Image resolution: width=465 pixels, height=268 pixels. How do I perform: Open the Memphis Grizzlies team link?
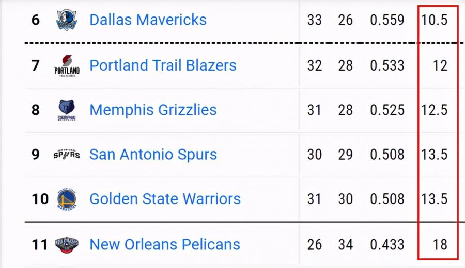click(153, 110)
